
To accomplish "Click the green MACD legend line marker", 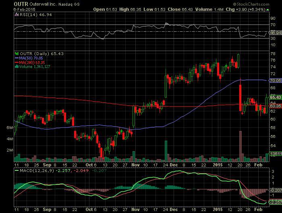I will pos(17,170).
